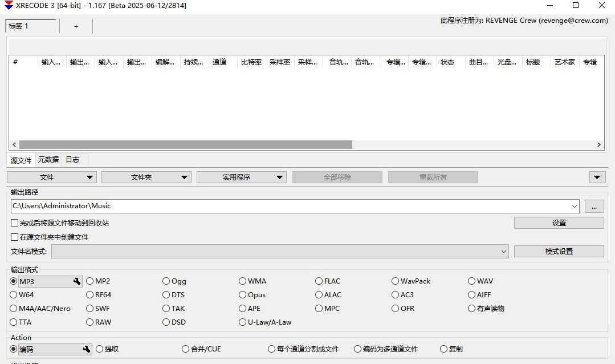The height and width of the screenshot is (364, 615).
Task: Enable 完成后将源文件移动到回收站 checkbox
Action: pyautogui.click(x=15, y=223)
